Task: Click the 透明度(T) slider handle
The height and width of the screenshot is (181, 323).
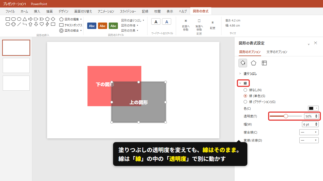Action: [x=286, y=116]
